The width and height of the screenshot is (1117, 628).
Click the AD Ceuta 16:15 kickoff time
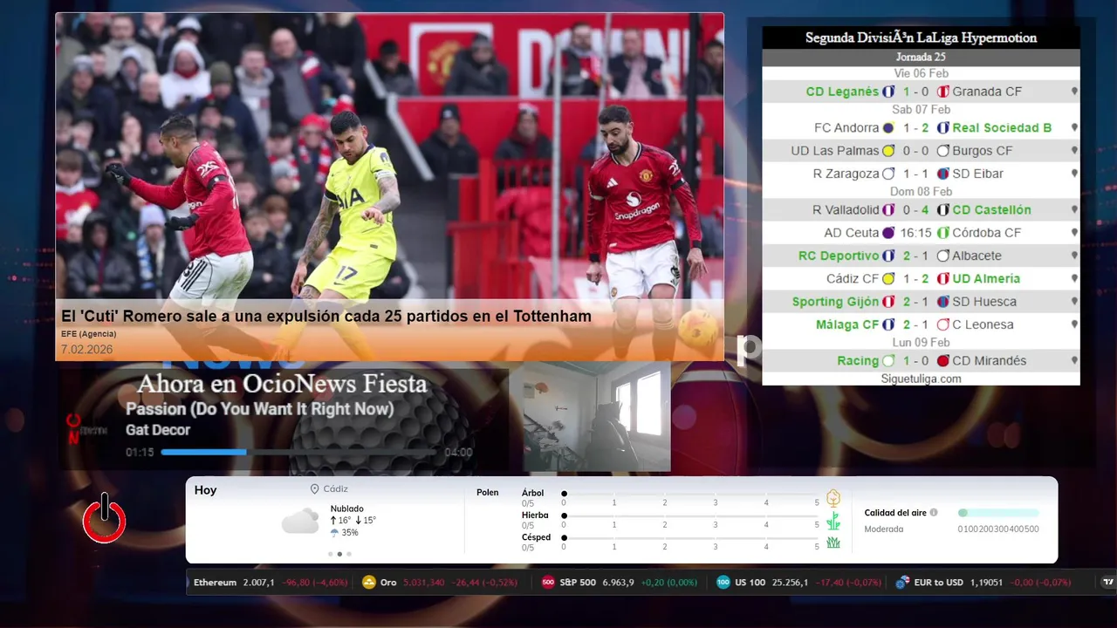(x=915, y=233)
